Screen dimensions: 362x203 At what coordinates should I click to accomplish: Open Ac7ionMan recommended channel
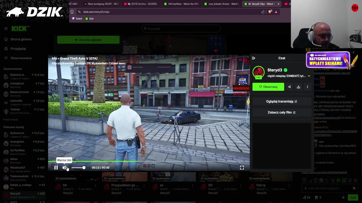(24, 152)
